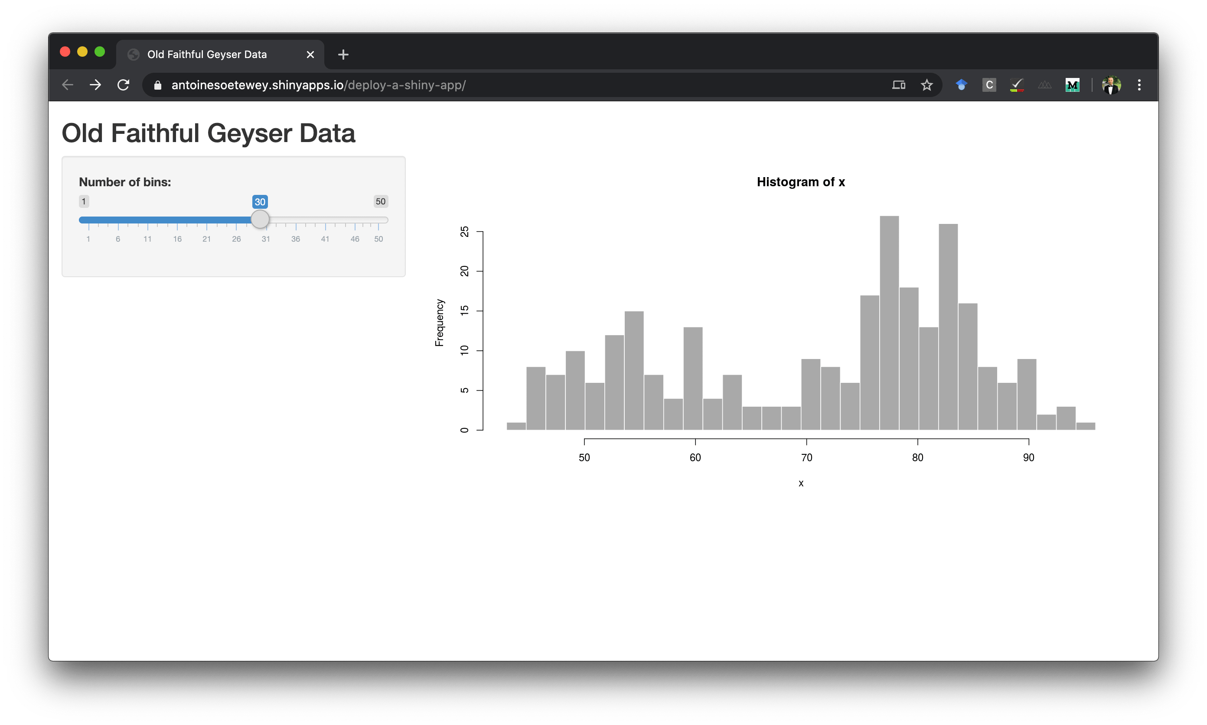The height and width of the screenshot is (725, 1207).
Task: Click the back navigation arrow
Action: click(68, 84)
